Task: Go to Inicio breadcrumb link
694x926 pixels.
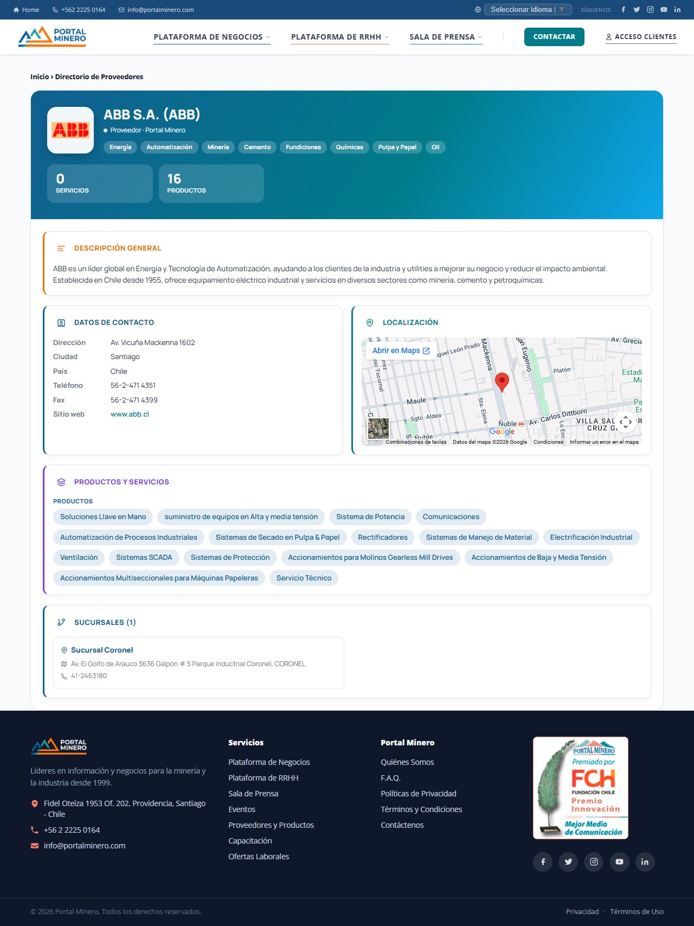Action: pyautogui.click(x=40, y=77)
